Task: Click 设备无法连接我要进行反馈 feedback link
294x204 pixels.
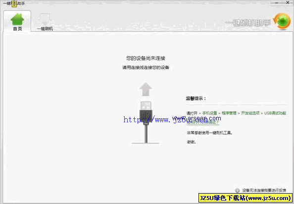Action: coord(264,191)
